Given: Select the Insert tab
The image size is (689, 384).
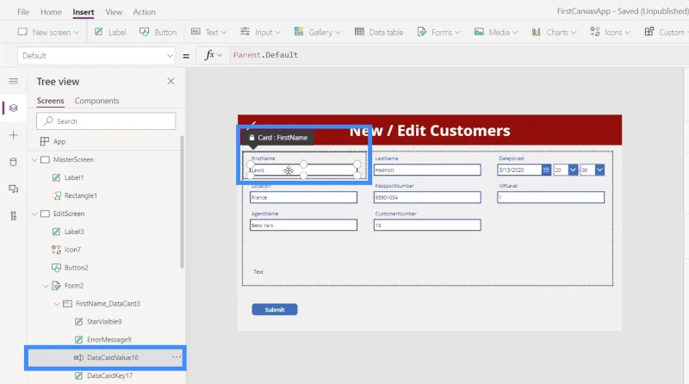Looking at the screenshot, I should [x=83, y=12].
